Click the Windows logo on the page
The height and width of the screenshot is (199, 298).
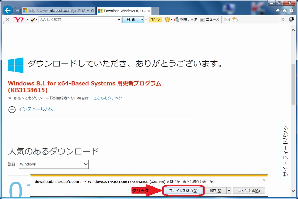[x=16, y=65]
